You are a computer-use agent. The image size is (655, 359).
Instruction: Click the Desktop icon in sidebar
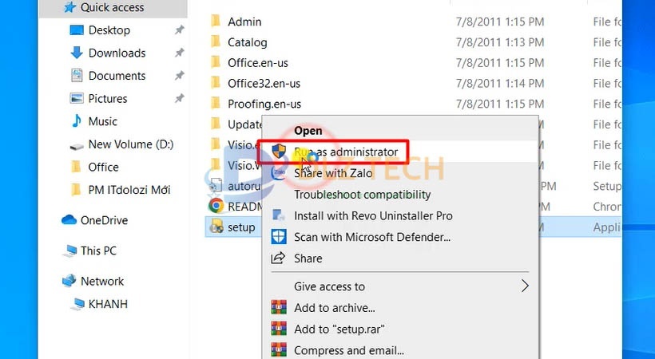tap(77, 30)
